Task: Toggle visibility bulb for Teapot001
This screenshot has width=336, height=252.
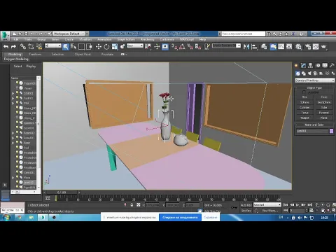Action: pos(17,83)
